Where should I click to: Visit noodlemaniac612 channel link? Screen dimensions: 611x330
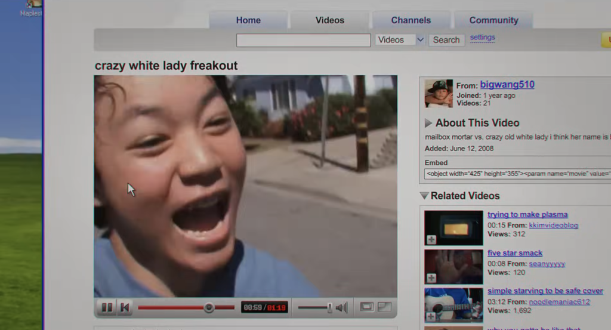pyautogui.click(x=559, y=302)
